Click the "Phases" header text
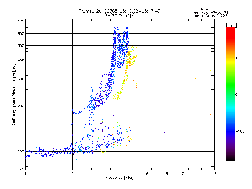This screenshot has width=252, height=189. (204, 9)
